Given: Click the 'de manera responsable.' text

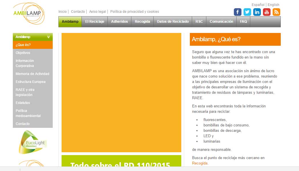Looking at the screenshot, I should point(212,149).
